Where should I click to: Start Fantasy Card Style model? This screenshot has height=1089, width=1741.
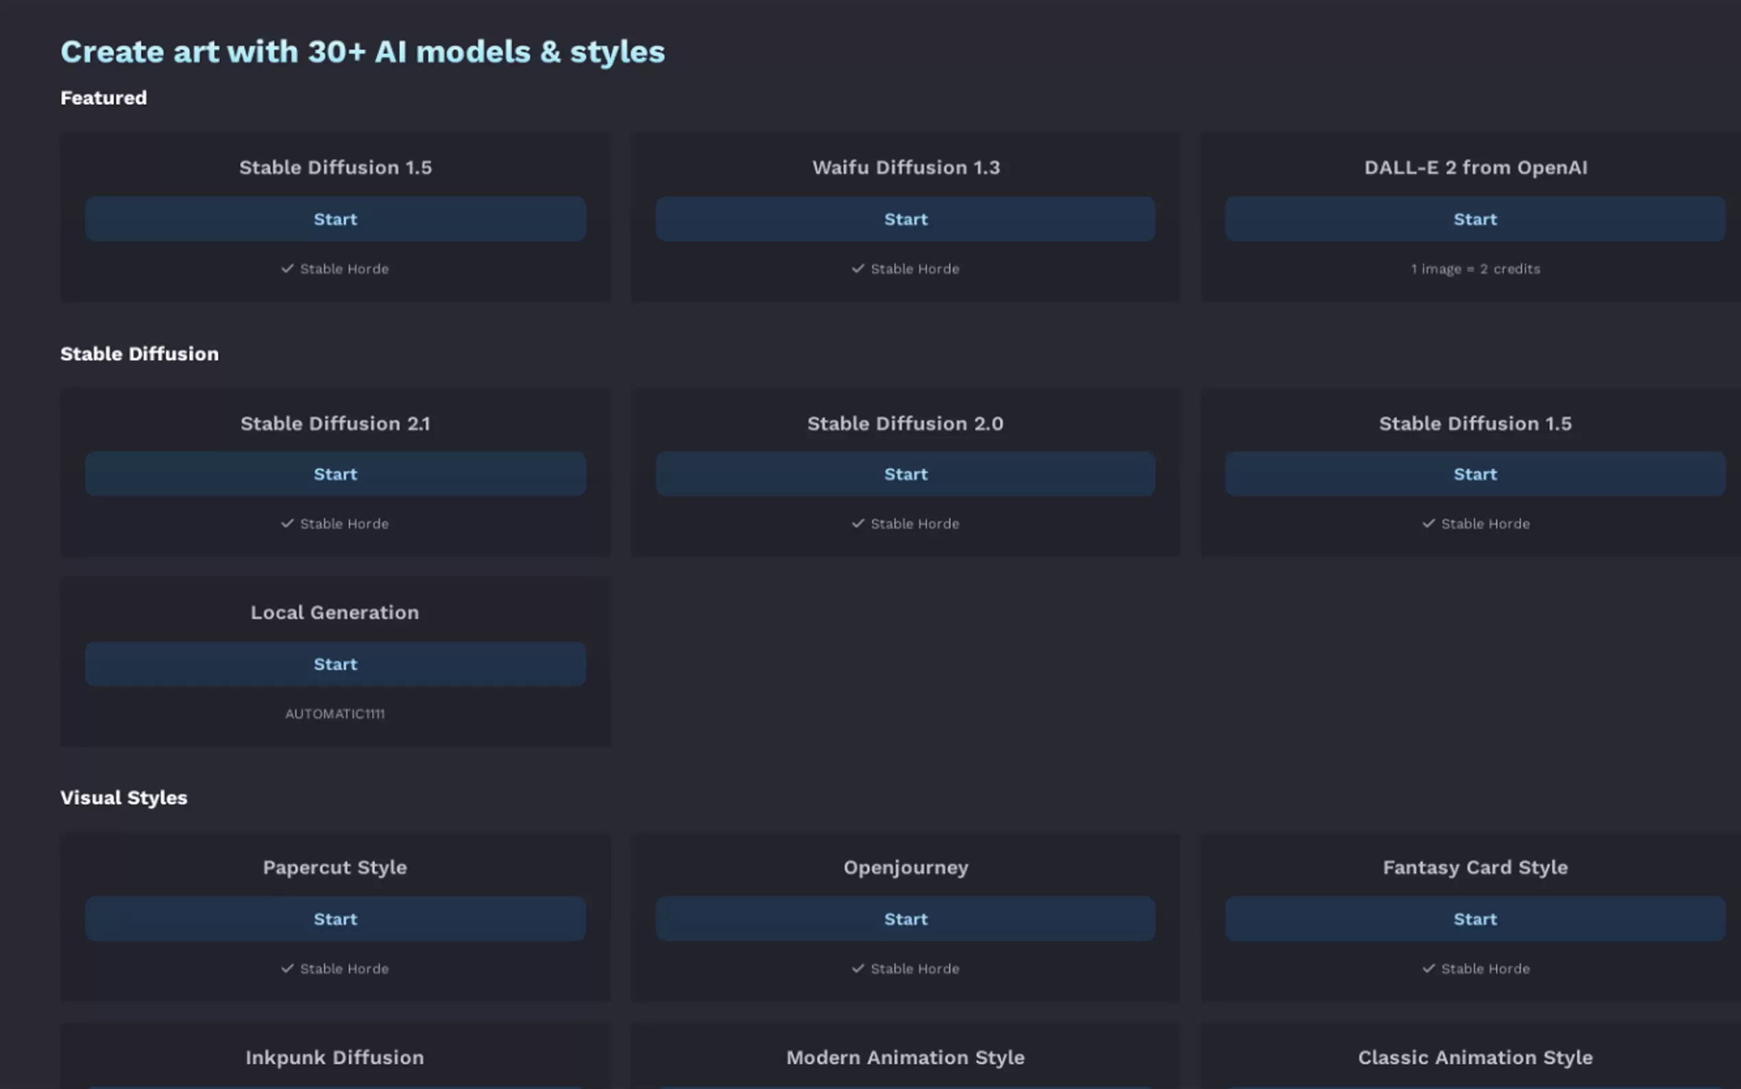[1474, 919]
